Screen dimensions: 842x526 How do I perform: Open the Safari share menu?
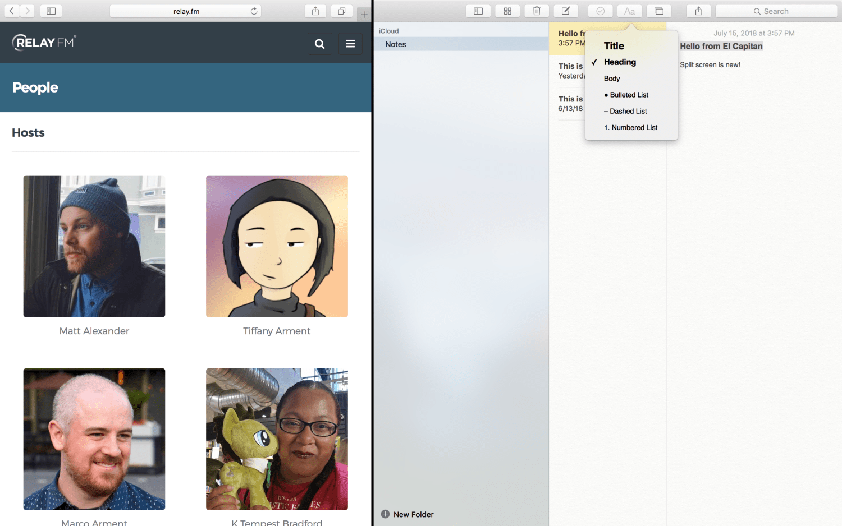tap(315, 11)
